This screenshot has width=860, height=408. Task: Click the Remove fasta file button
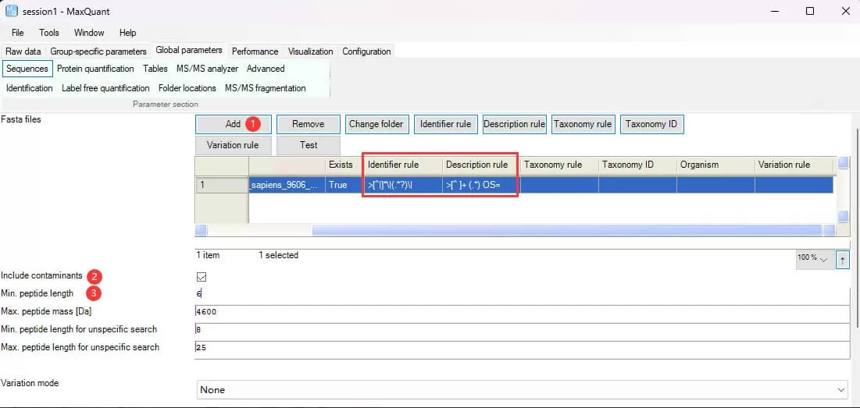click(x=309, y=124)
